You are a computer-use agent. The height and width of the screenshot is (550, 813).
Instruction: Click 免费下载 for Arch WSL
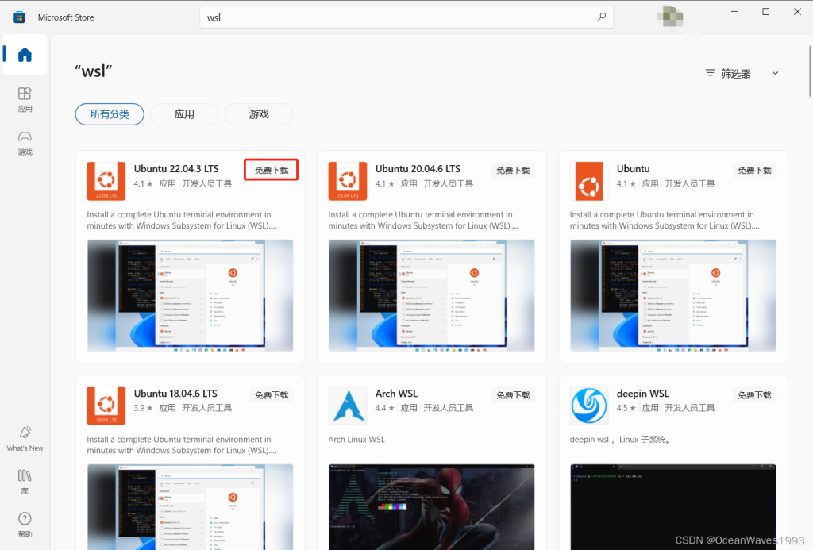[x=513, y=395]
